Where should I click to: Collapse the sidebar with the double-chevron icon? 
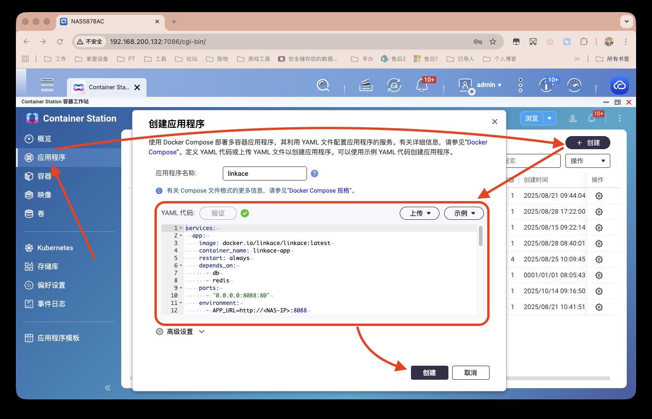(x=108, y=388)
